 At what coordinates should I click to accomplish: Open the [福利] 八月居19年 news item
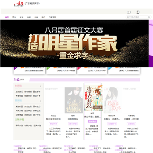click(x=66, y=71)
